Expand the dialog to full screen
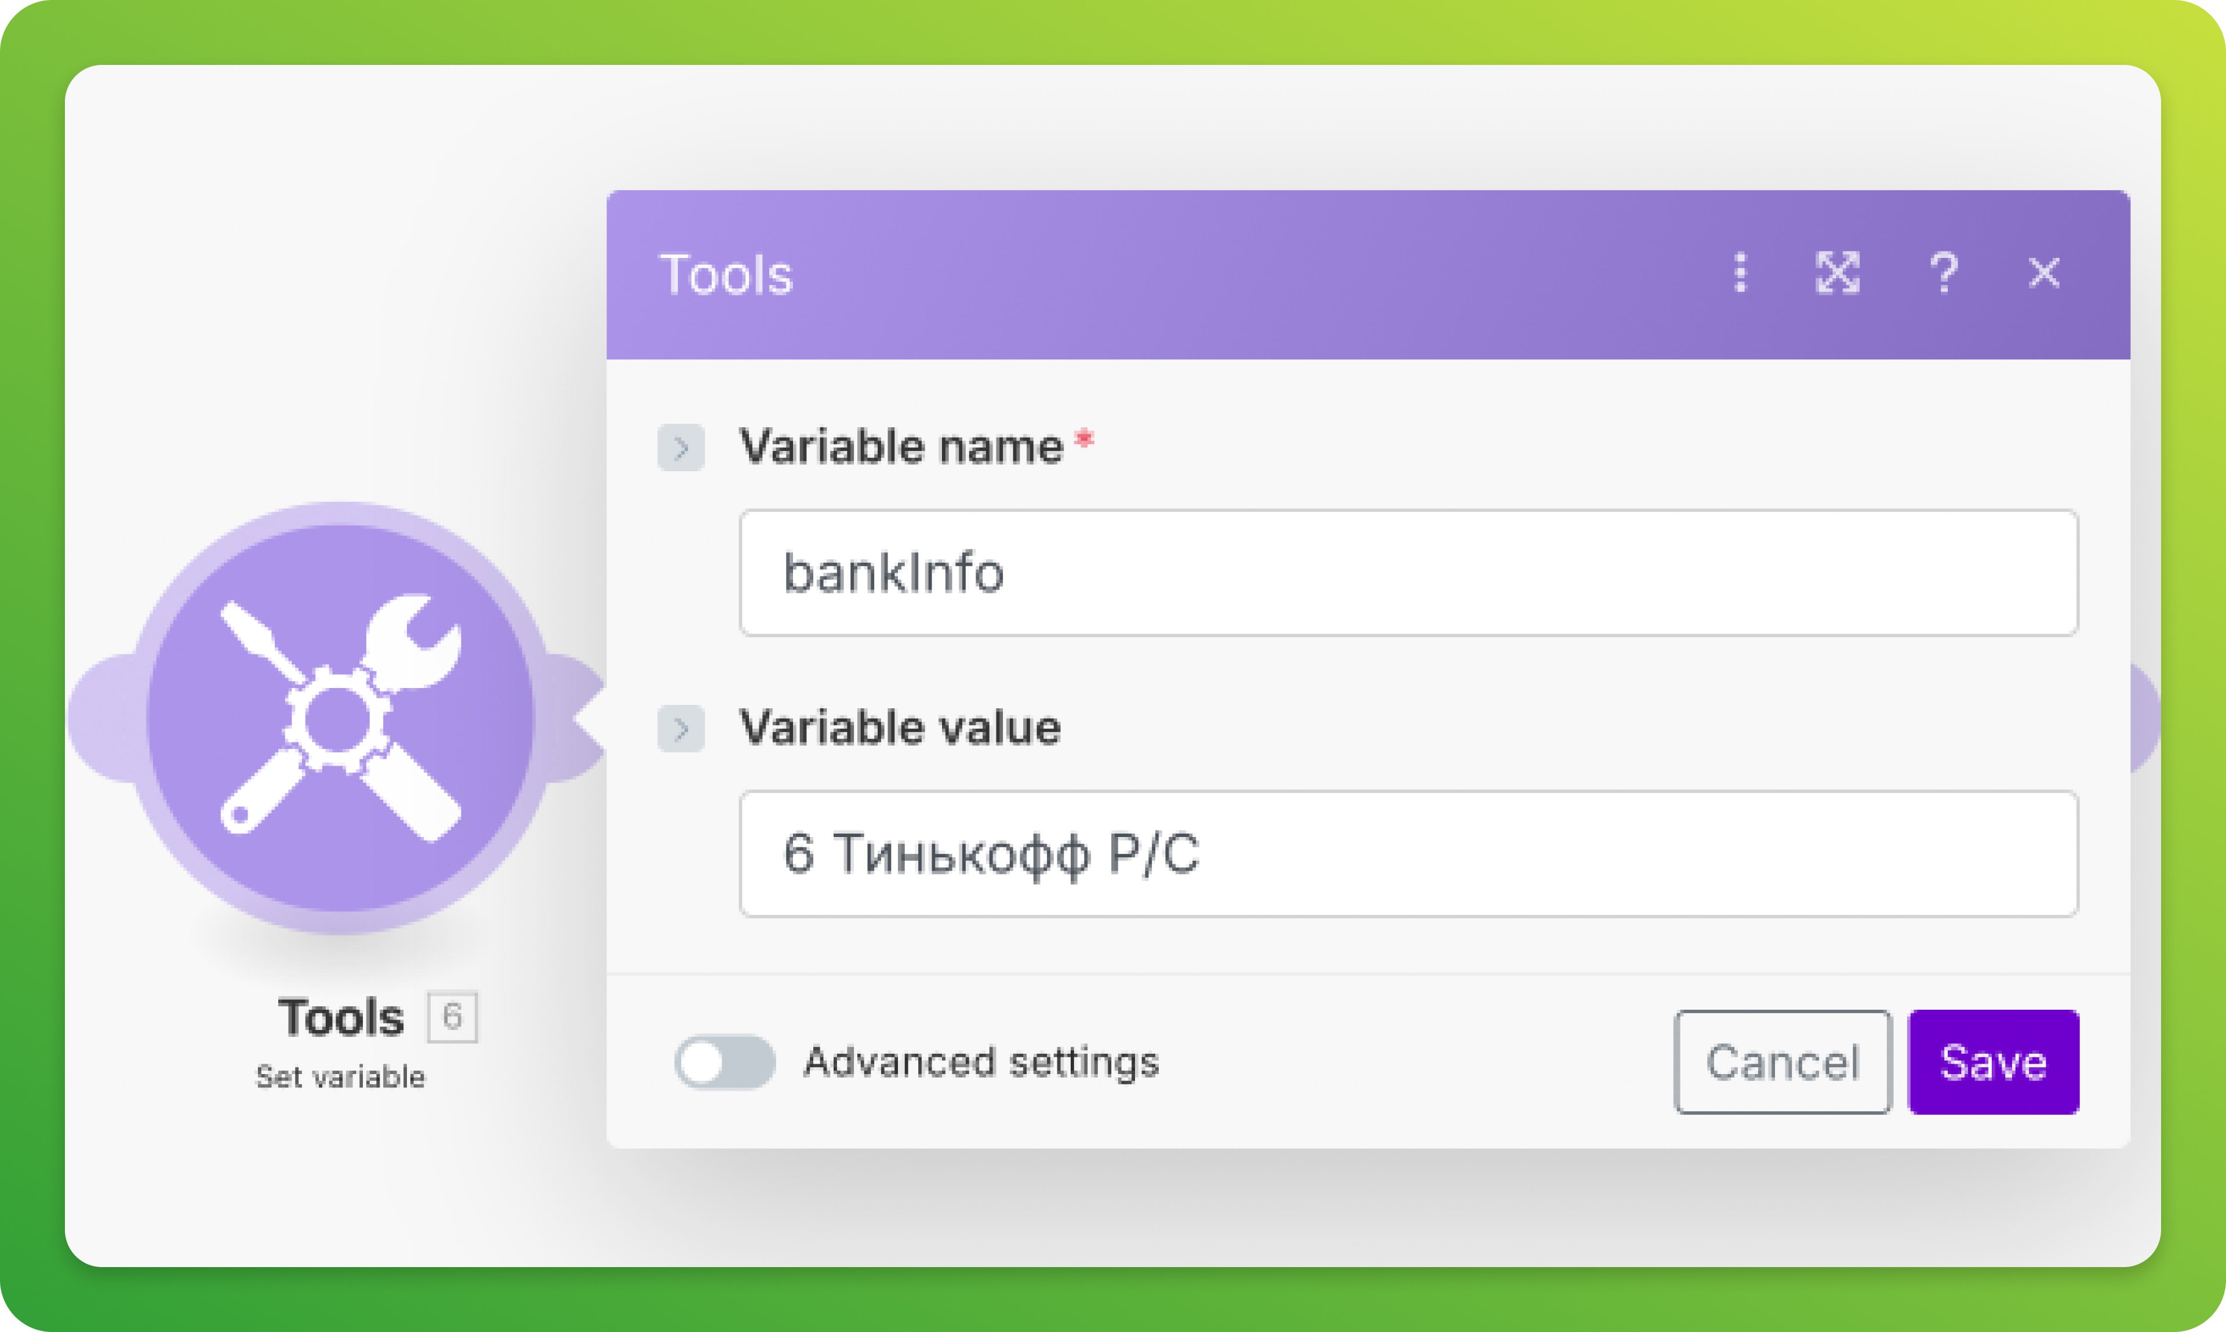Viewport: 2226px width, 1332px height. coord(1838,273)
